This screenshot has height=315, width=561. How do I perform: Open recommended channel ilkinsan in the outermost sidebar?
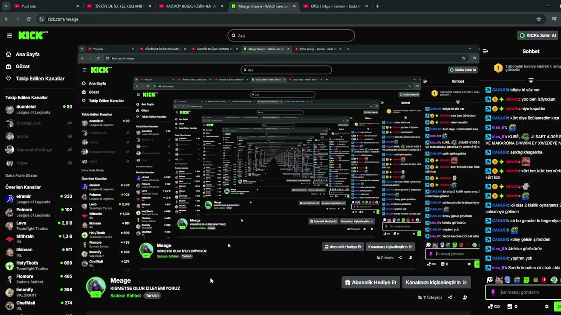[x=39, y=252]
